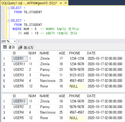Click TB_STUDENT in the second query
125x122 pixels.
[33, 25]
